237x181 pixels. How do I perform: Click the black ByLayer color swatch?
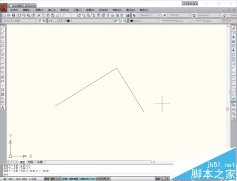[x=131, y=21]
